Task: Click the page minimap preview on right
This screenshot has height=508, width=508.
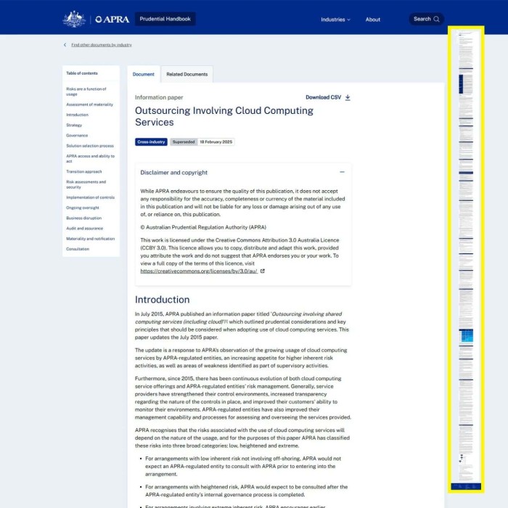Action: click(465, 260)
